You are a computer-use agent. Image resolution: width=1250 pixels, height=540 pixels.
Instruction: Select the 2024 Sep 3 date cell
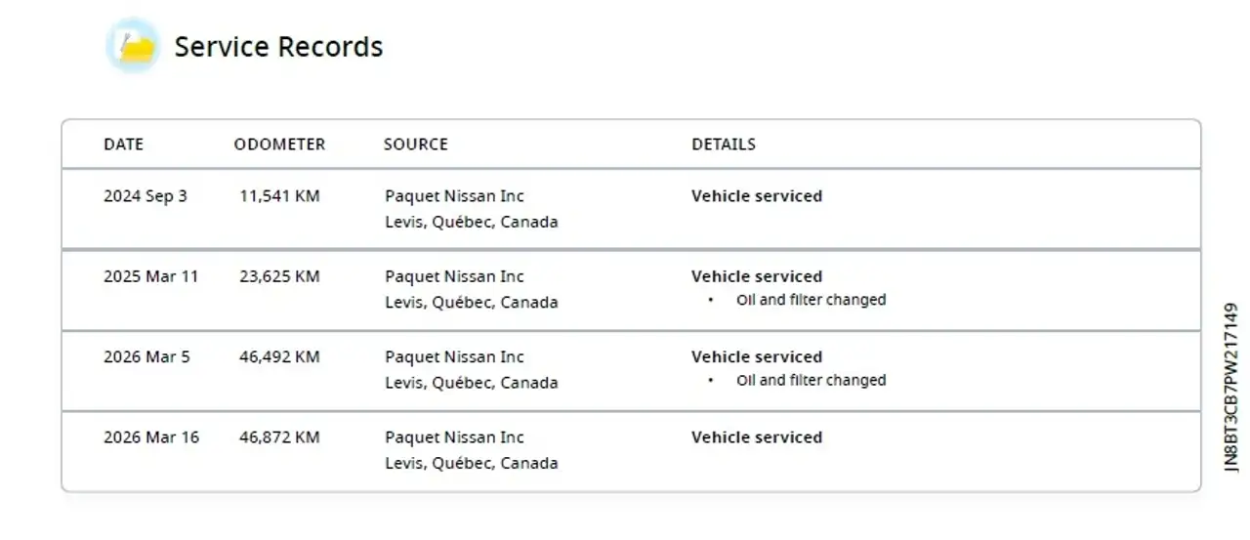[x=146, y=196]
